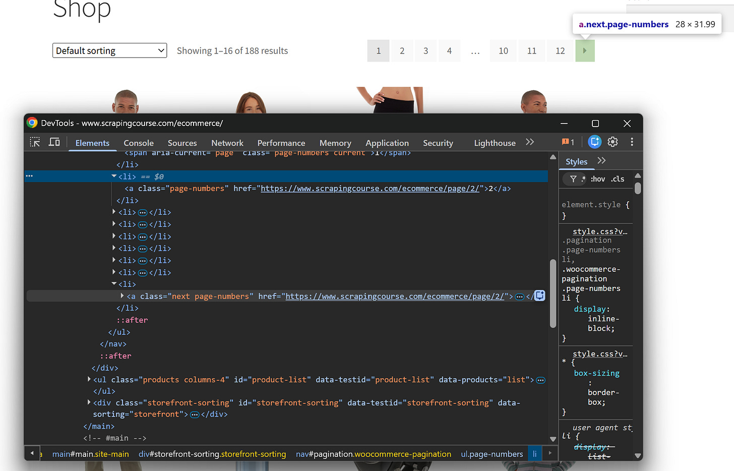734x471 pixels.
Task: Collapse the open li containing next link
Action: 114,283
